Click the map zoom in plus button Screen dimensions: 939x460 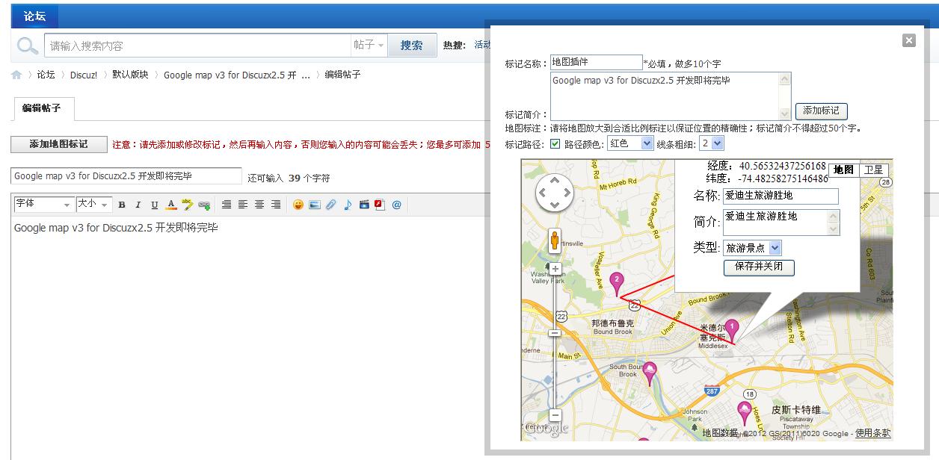[555, 268]
